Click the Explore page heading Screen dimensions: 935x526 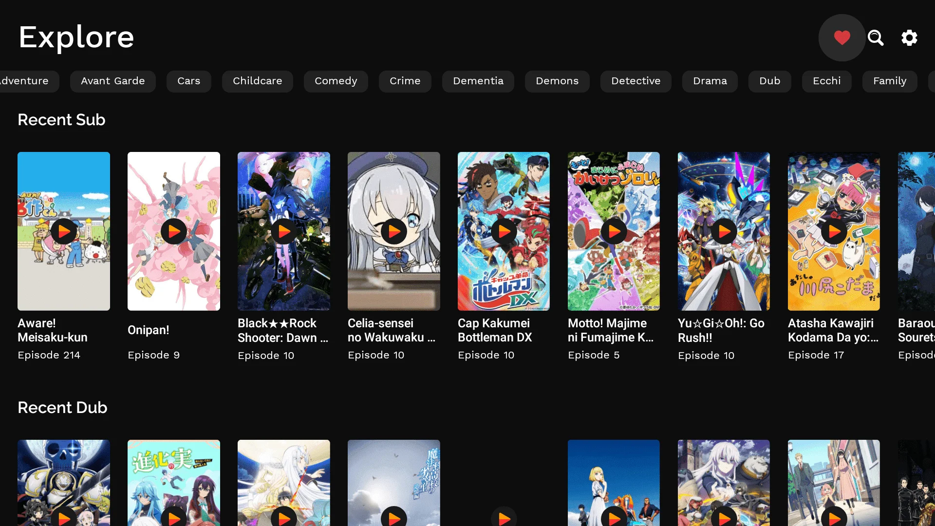point(76,37)
